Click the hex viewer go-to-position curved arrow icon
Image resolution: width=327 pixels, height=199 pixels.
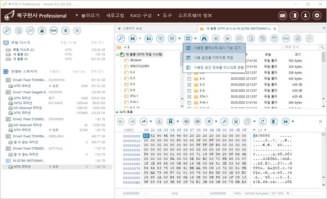click(x=144, y=122)
